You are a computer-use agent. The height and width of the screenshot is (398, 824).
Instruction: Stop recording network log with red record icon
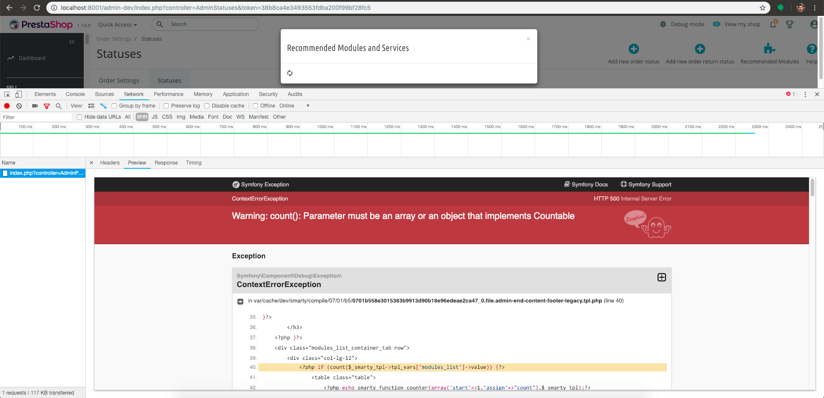tap(7, 106)
